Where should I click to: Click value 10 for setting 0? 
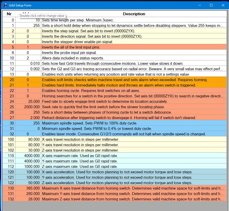[x=28, y=20]
